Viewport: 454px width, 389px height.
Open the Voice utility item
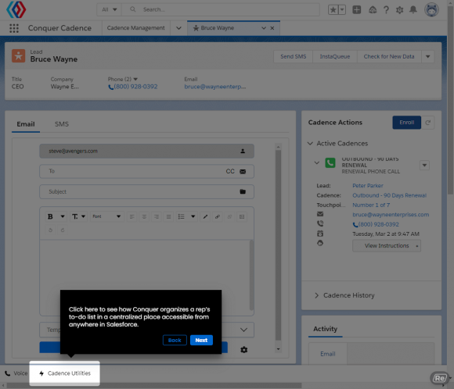pos(16,373)
